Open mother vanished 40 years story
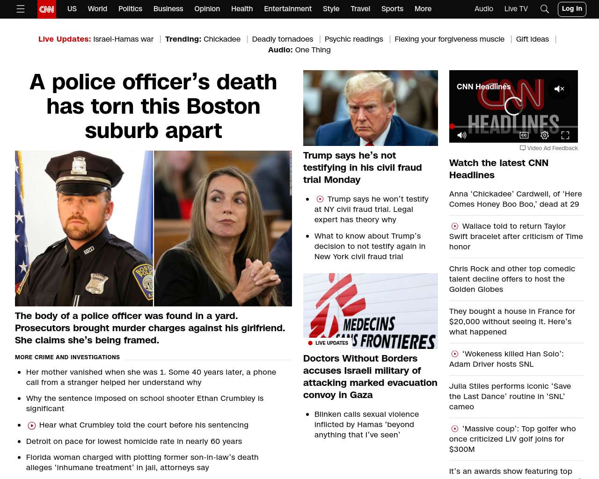Screen dimensions: 599x479 [151, 377]
